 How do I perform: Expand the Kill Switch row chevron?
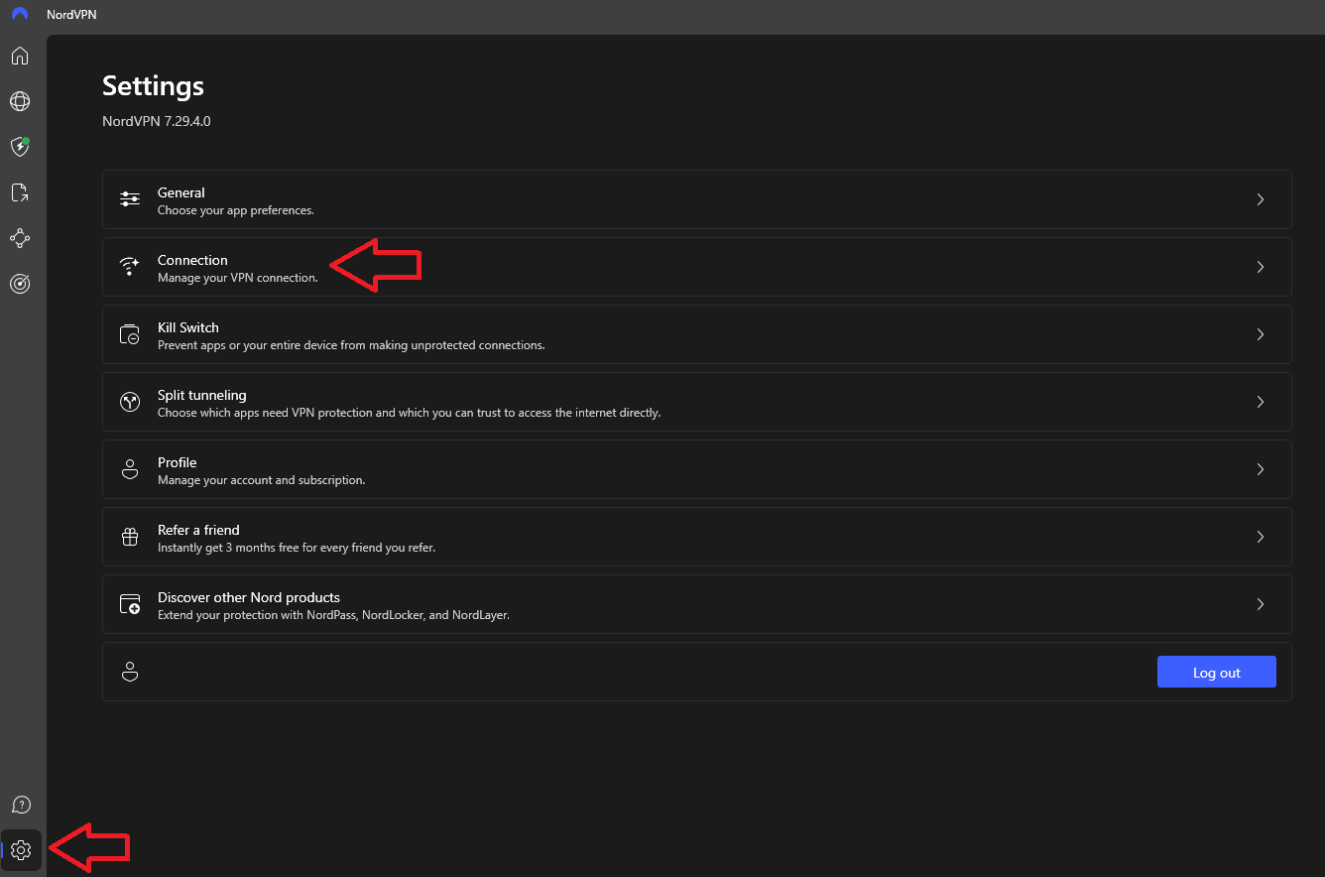click(x=1261, y=334)
